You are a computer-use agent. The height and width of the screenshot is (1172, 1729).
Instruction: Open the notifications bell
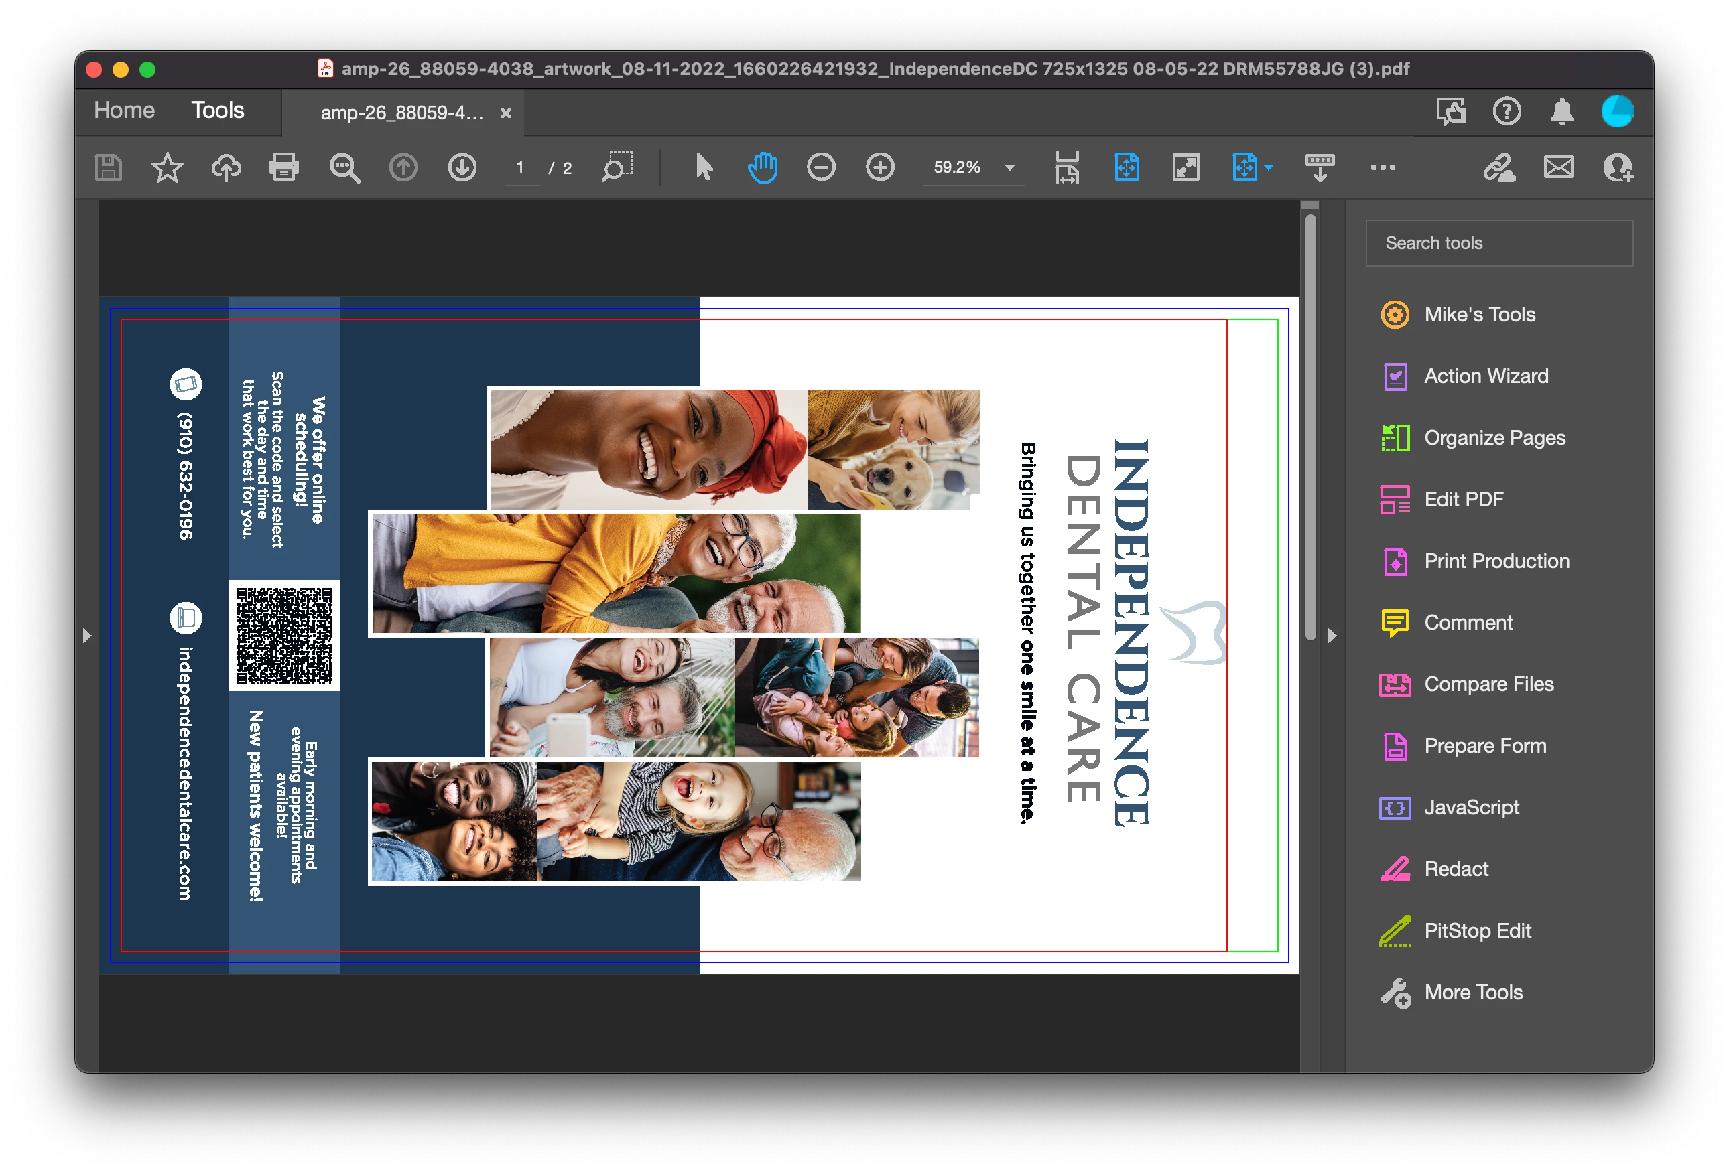[1561, 112]
